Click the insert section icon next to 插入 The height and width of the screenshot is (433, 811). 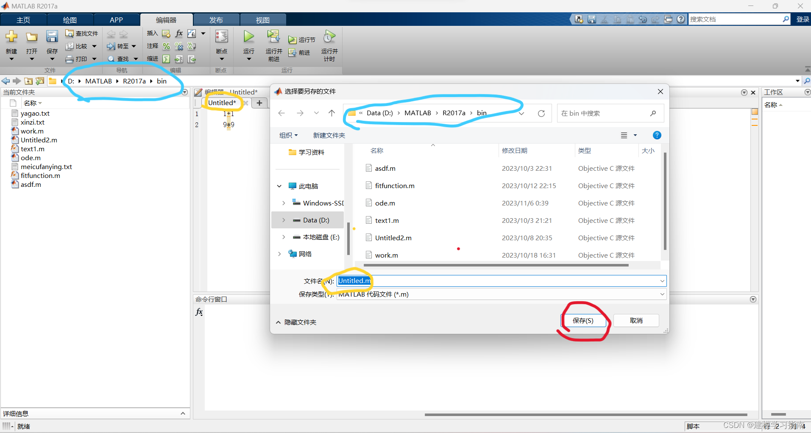coord(166,33)
